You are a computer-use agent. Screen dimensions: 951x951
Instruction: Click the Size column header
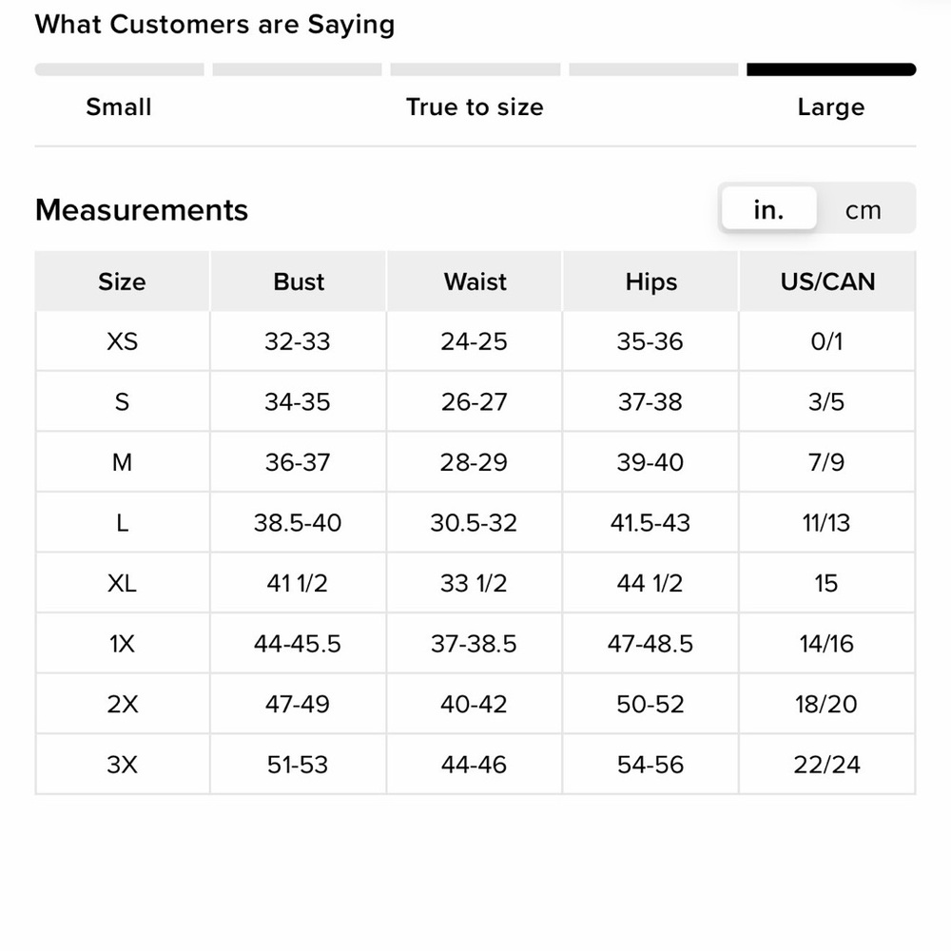coord(122,281)
